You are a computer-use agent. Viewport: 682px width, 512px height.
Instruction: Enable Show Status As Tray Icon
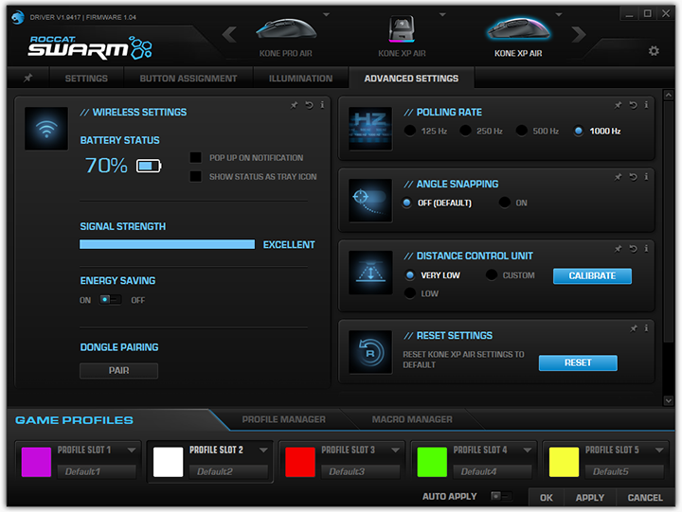(196, 176)
